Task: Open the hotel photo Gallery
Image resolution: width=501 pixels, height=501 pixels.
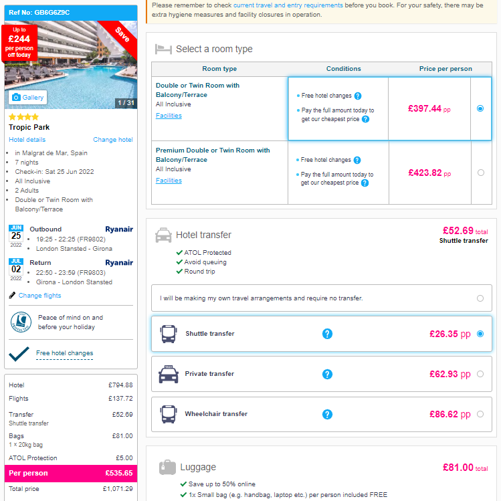Action: tap(28, 98)
